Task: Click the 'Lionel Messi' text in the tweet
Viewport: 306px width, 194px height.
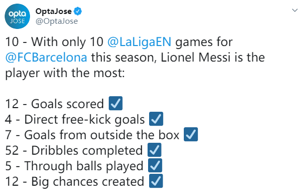Action: [x=195, y=57]
